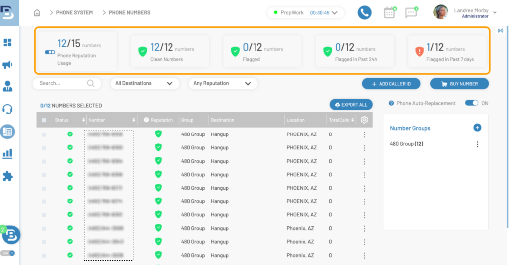
Task: Check the fifth row's checkbox
Action: (x=44, y=188)
